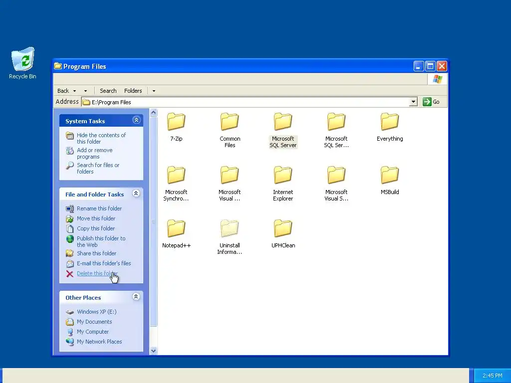Collapse the System Tasks panel
The image size is (511, 383).
pos(136,120)
